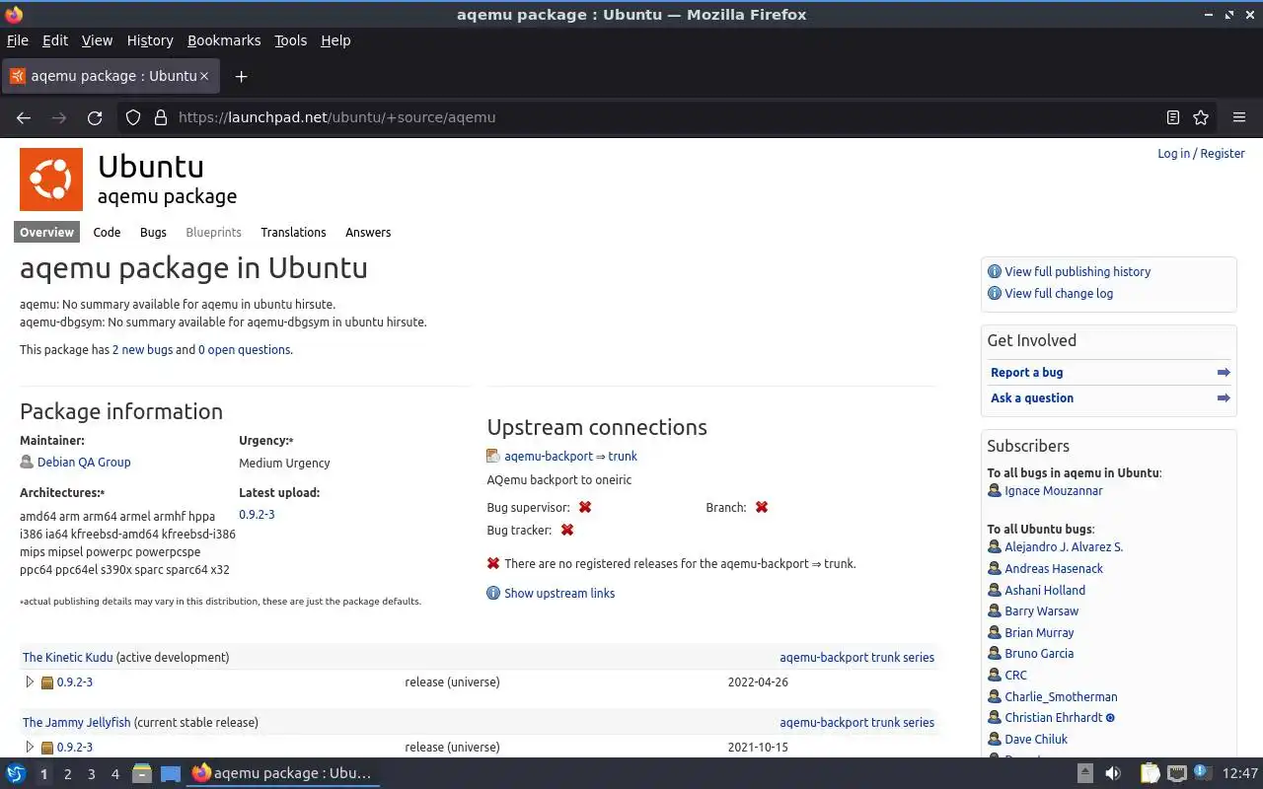Switch to the Bugs tab
Viewport: 1263px width, 789px height.
[153, 232]
